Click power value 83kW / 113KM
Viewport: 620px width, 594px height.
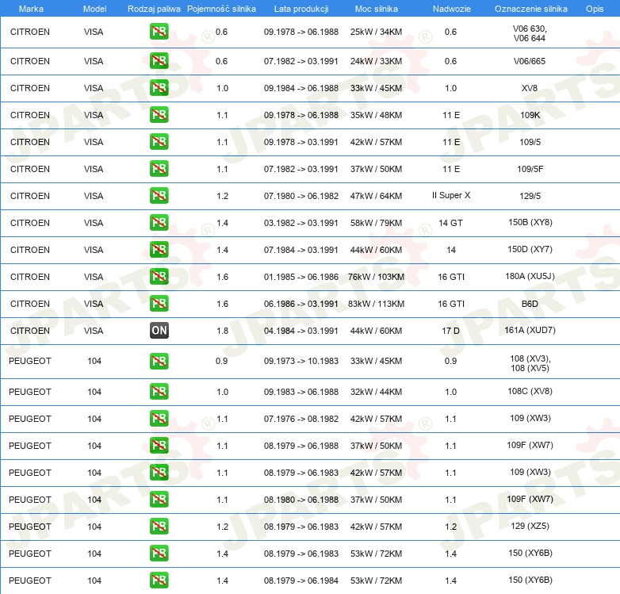(376, 303)
